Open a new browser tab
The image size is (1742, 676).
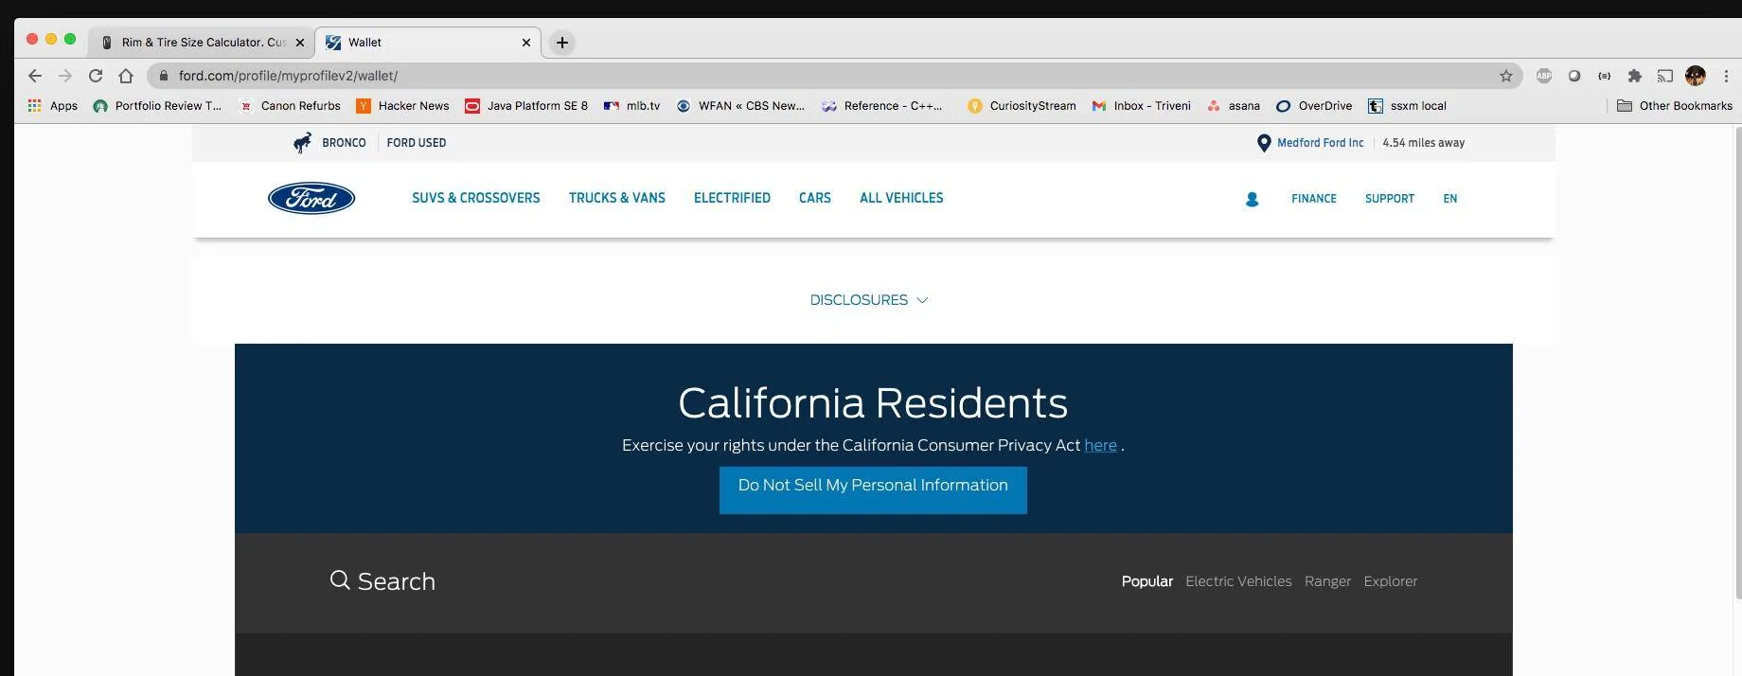[x=562, y=43]
